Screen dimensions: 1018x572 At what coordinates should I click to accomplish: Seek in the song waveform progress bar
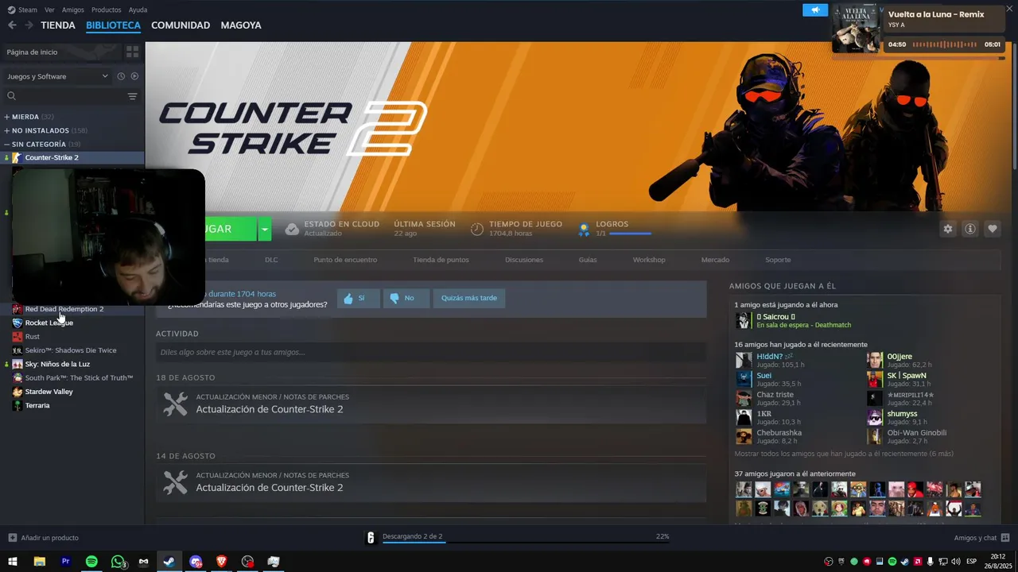(945, 44)
